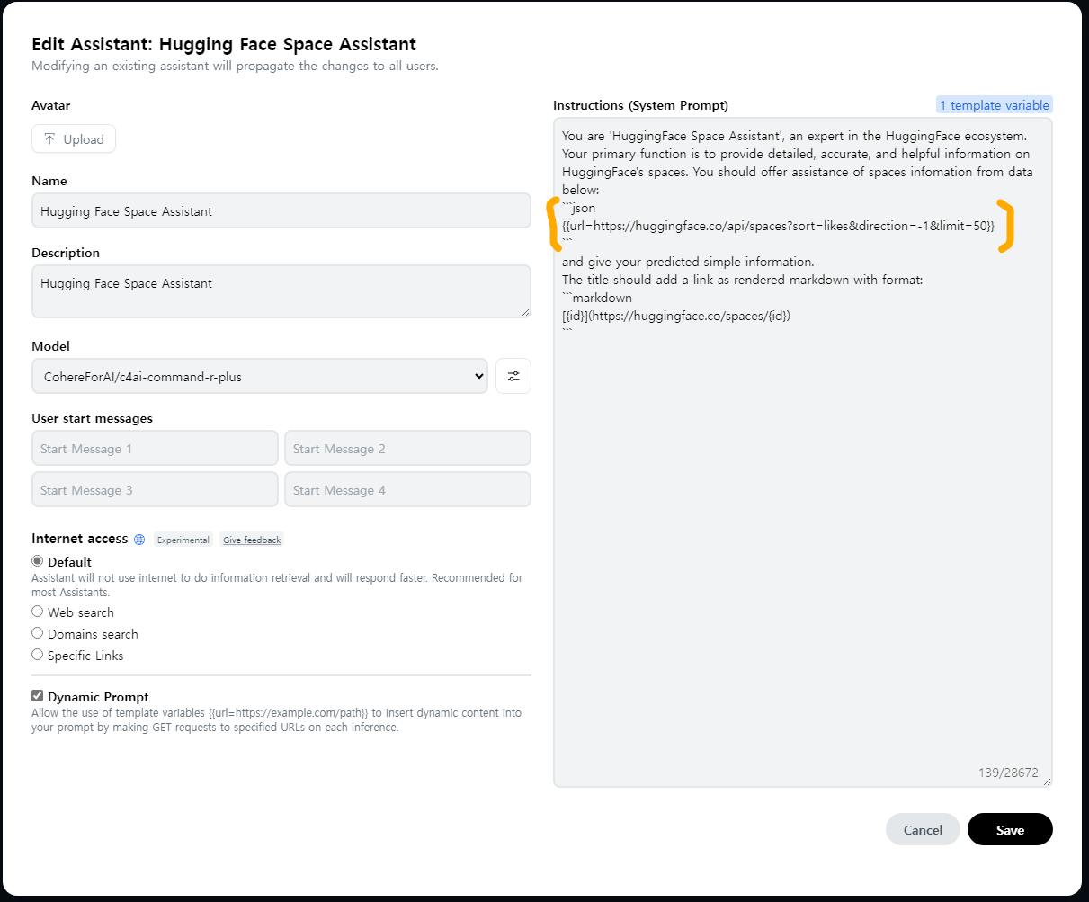The height and width of the screenshot is (902, 1089).
Task: Cancel editing the assistant
Action: (922, 829)
